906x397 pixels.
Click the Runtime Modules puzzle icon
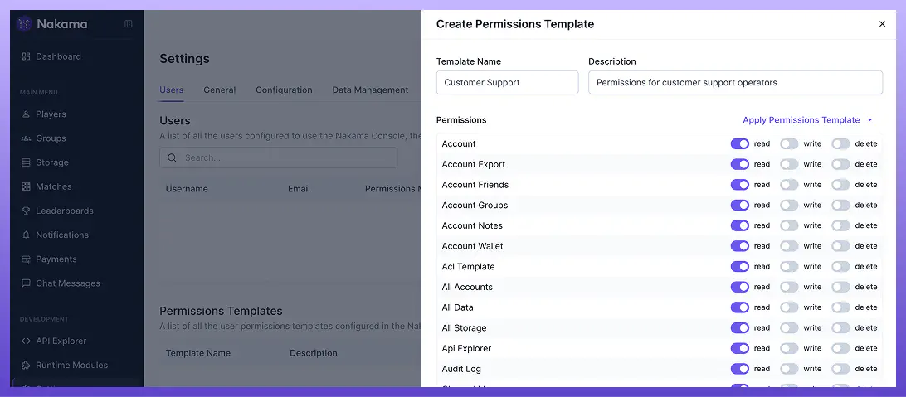click(26, 366)
